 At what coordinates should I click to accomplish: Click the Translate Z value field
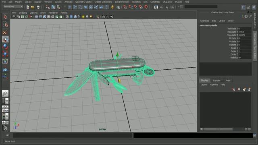(x=245, y=35)
